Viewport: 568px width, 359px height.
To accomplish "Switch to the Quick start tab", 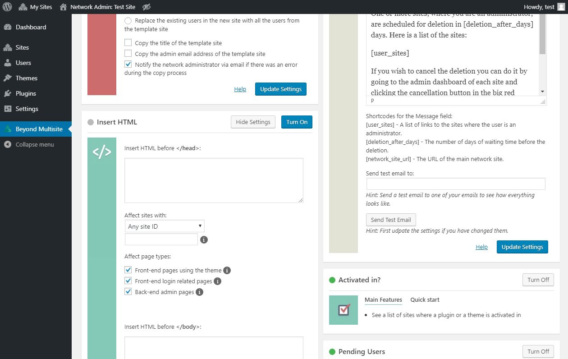I will point(425,299).
